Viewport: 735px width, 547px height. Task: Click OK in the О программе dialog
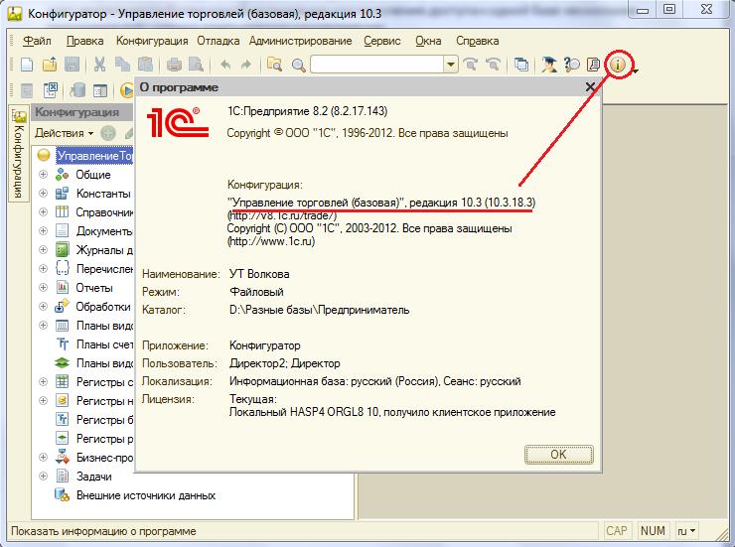(559, 455)
